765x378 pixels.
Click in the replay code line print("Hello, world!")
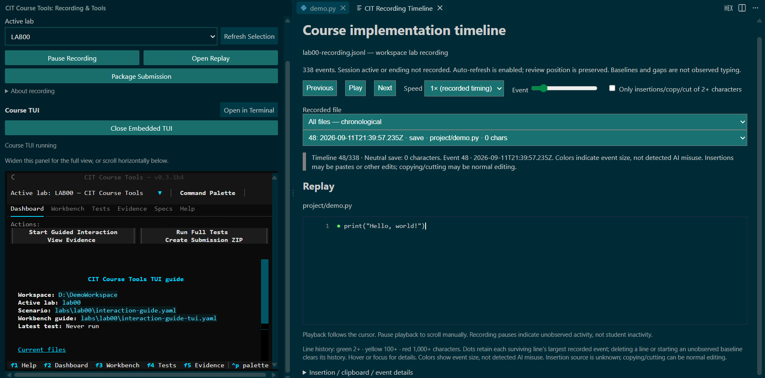384,226
